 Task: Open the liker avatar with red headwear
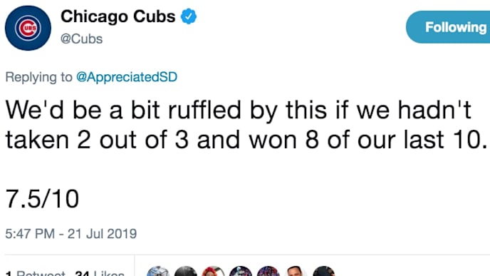coord(213,272)
